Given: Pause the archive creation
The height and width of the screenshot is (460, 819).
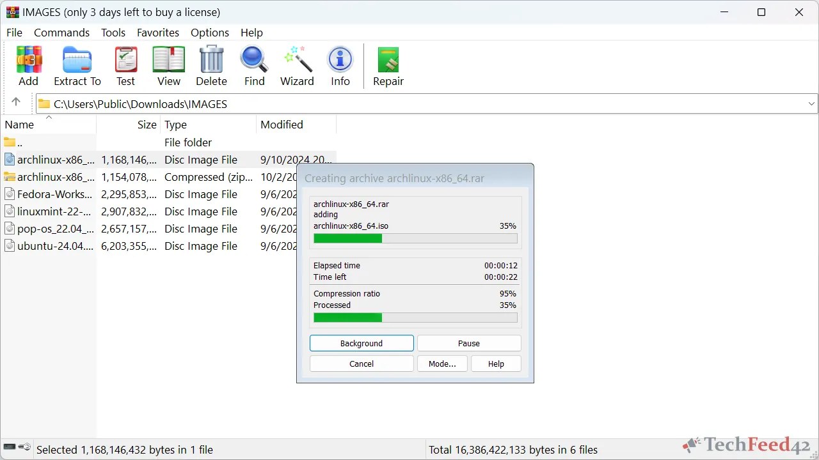Looking at the screenshot, I should (x=469, y=343).
